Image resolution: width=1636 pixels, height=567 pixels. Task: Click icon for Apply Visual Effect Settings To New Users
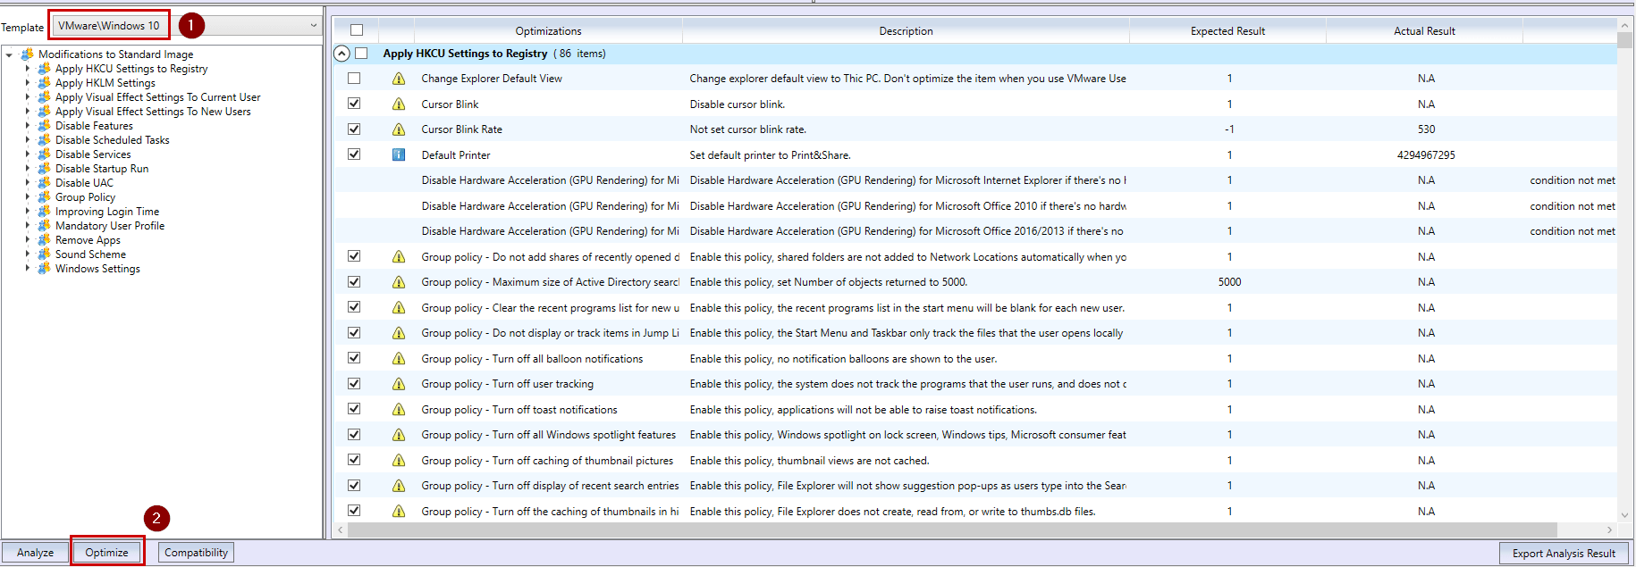point(44,112)
